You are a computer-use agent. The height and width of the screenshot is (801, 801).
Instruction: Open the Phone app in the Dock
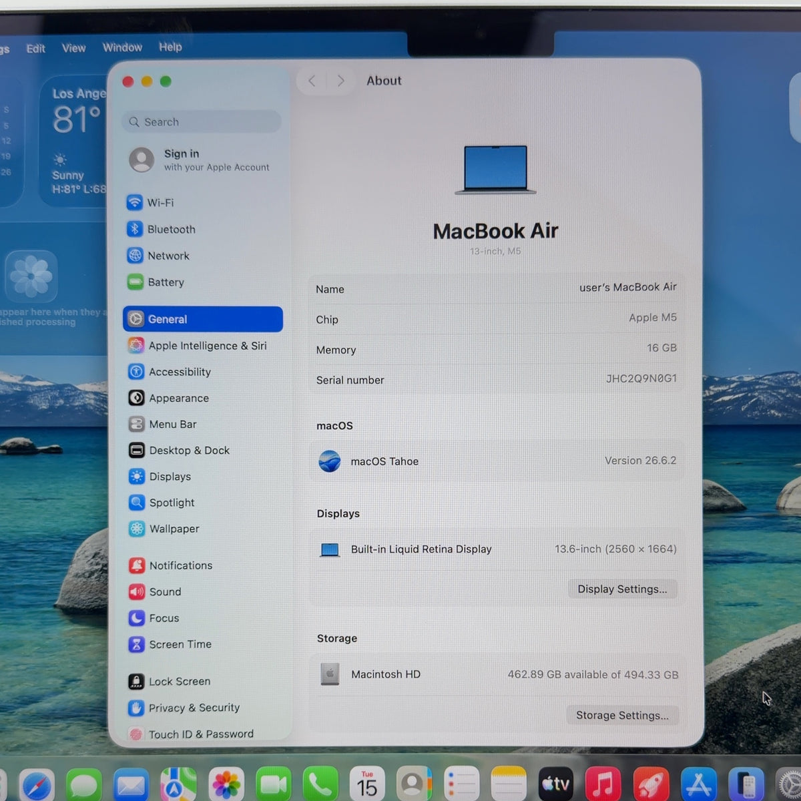coord(320,785)
